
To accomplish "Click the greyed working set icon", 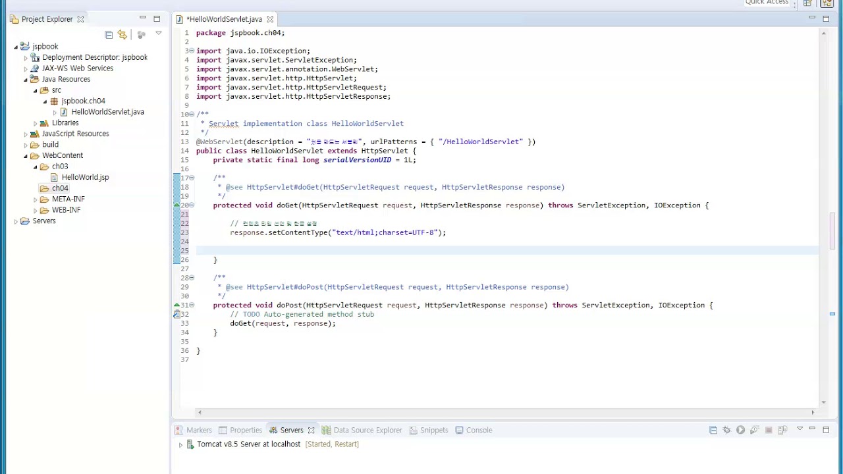I will tap(141, 34).
